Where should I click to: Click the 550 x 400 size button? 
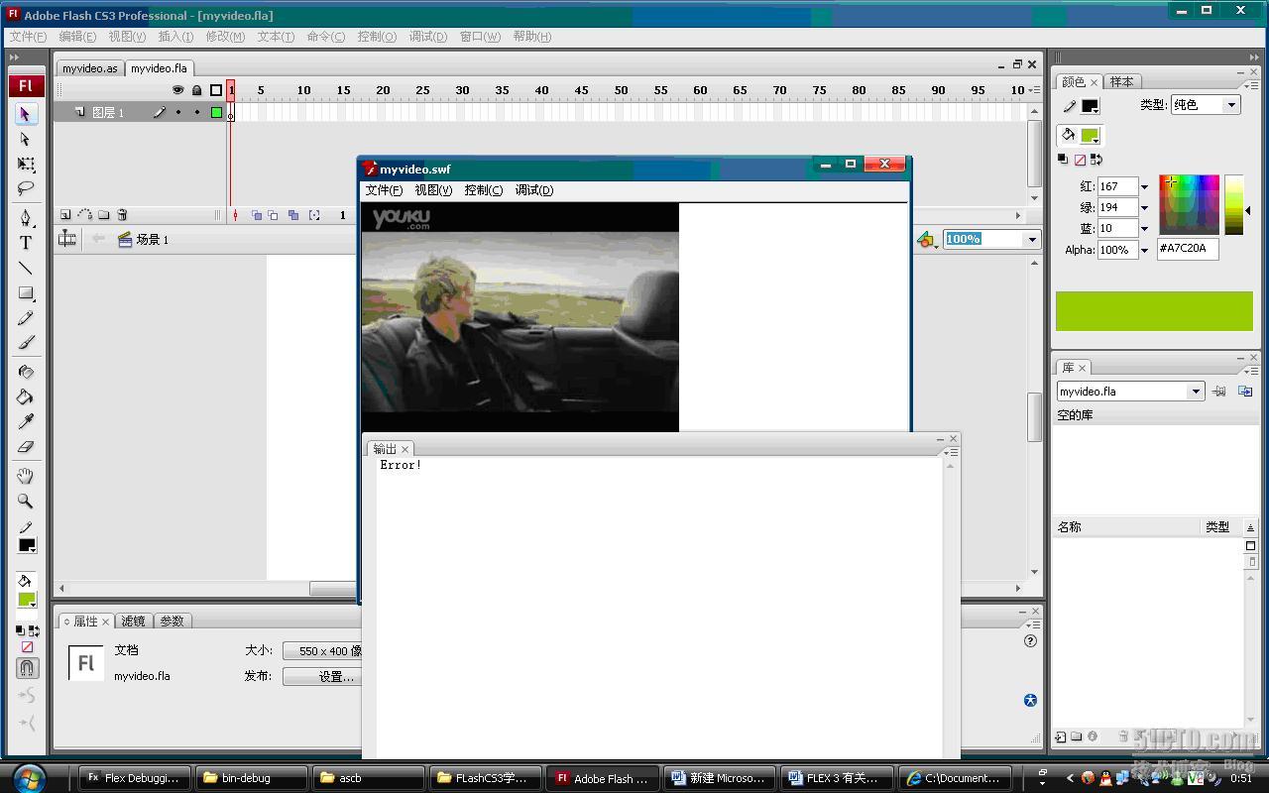click(323, 651)
